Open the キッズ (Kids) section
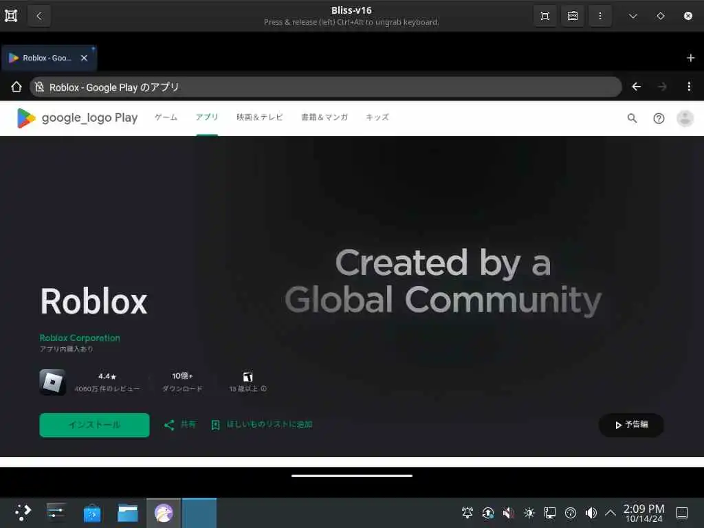 point(377,117)
